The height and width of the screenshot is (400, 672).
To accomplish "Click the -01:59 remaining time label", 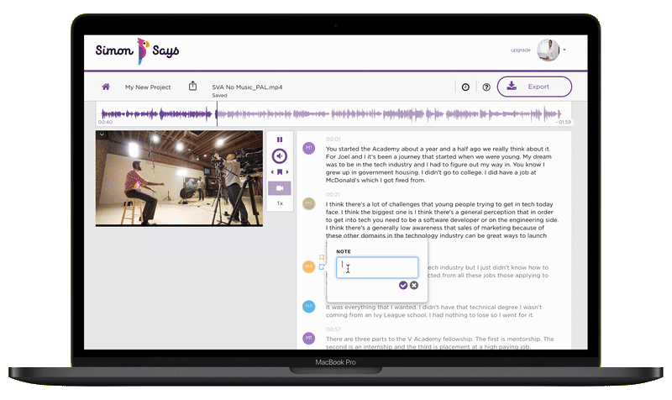I will click(x=563, y=122).
